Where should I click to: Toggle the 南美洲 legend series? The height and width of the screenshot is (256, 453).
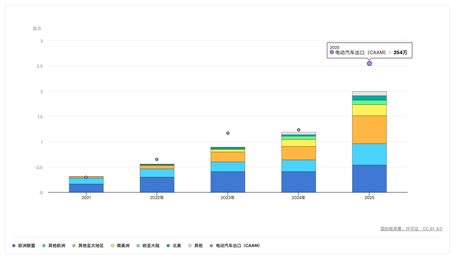[x=120, y=246]
